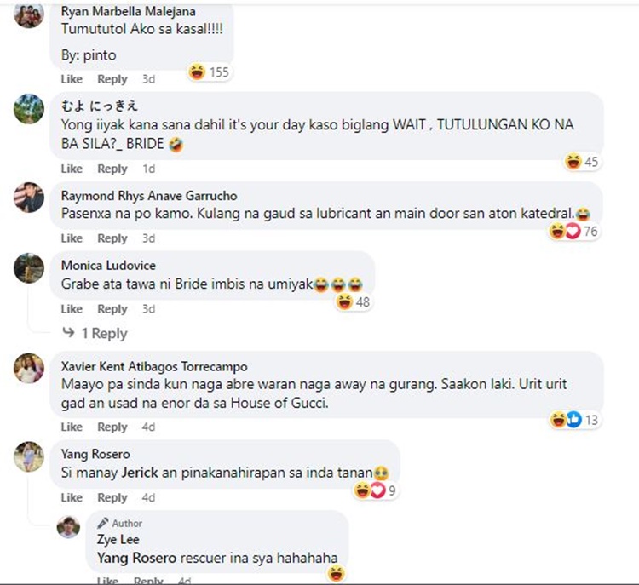
Task: Open Monica Ludovice's profile avatar
Action: [x=28, y=268]
